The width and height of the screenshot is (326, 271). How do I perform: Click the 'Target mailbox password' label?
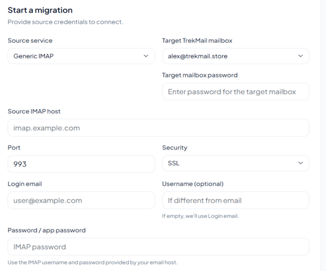coord(199,75)
